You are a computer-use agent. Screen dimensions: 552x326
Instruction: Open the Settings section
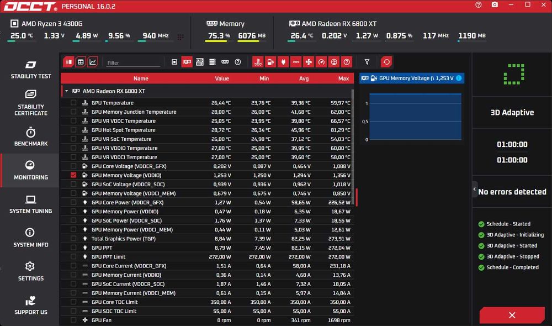[30, 271]
